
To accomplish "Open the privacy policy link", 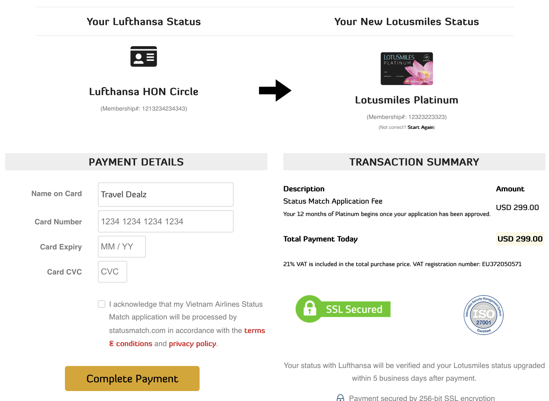I will point(192,344).
